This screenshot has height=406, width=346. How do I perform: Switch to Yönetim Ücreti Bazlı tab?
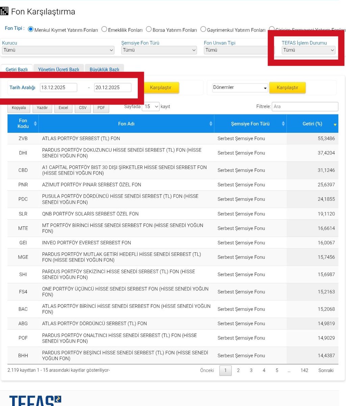coord(58,69)
